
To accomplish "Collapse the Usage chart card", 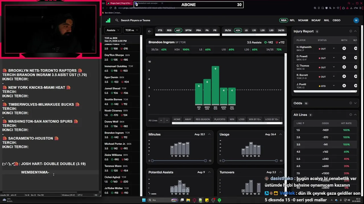I will click(280, 134).
